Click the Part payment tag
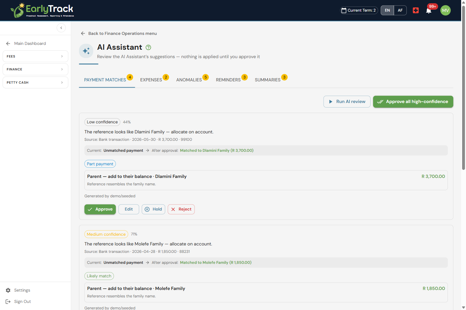The width and height of the screenshot is (466, 310). 100,164
